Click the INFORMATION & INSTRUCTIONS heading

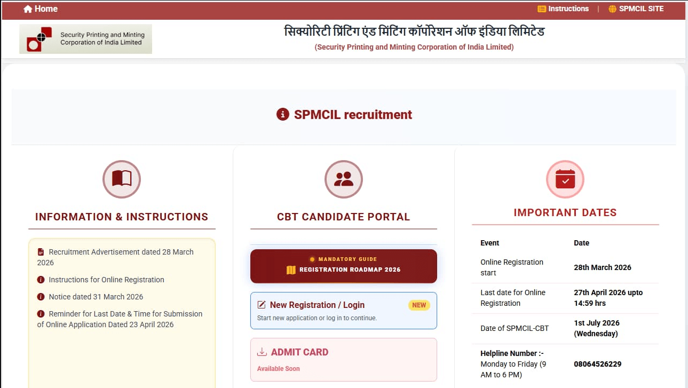coord(122,217)
